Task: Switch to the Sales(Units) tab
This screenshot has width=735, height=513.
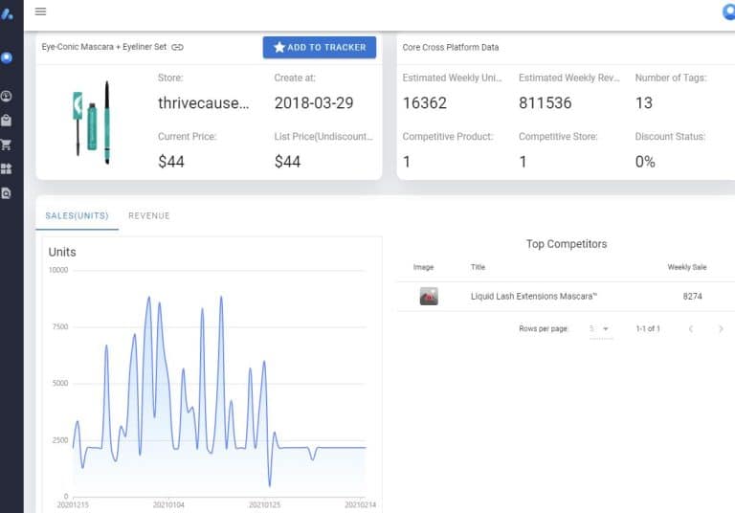Action: [x=77, y=216]
